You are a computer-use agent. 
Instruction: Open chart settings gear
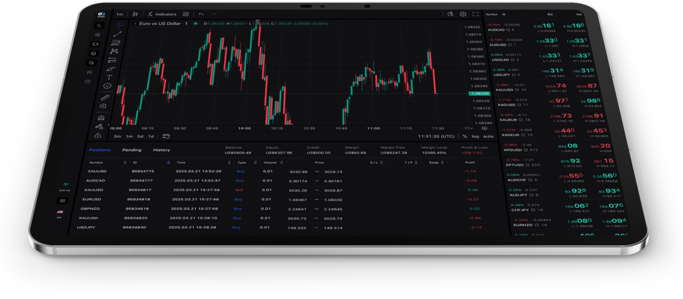[x=463, y=14]
